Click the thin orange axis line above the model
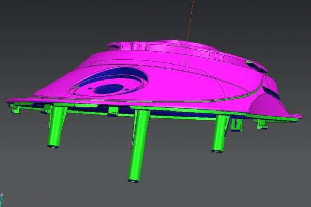 190,20
